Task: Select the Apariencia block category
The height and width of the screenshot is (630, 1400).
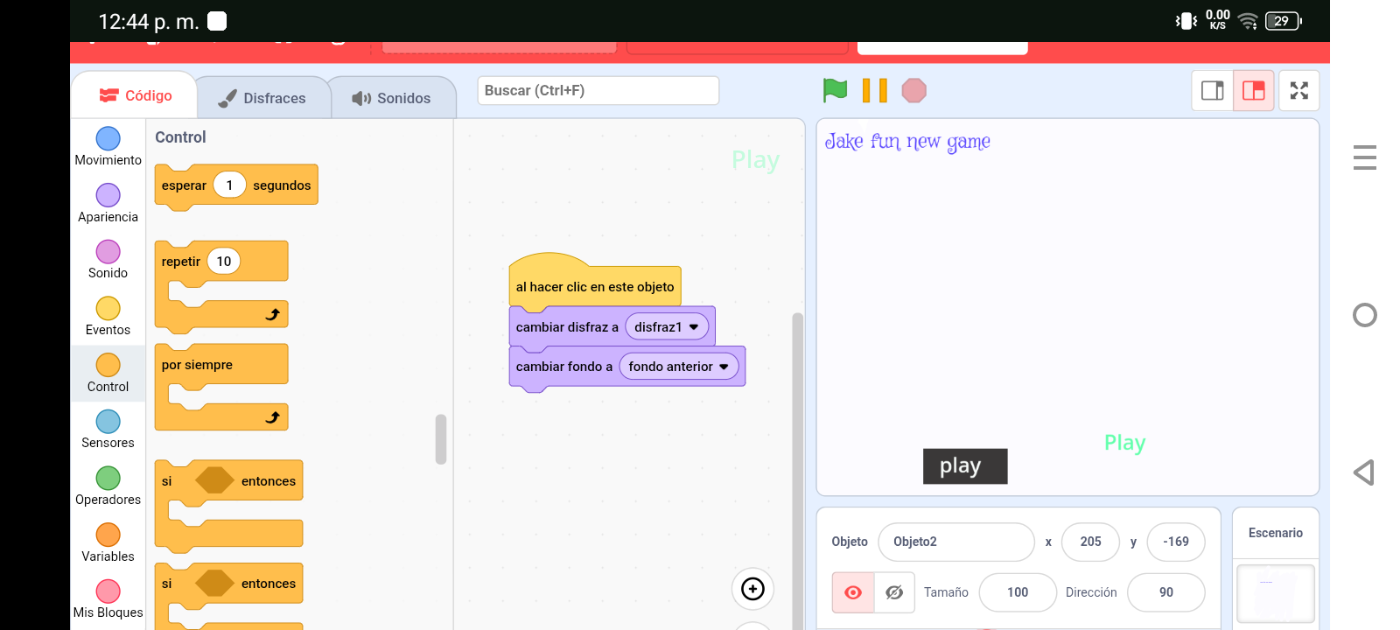Action: [108, 203]
